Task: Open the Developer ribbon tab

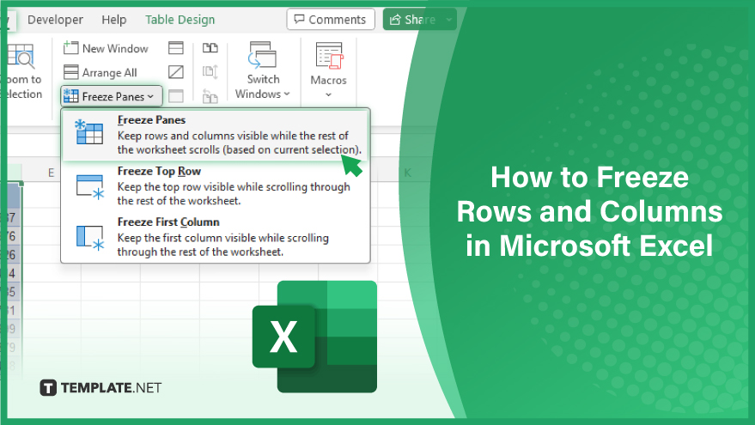Action: click(55, 20)
